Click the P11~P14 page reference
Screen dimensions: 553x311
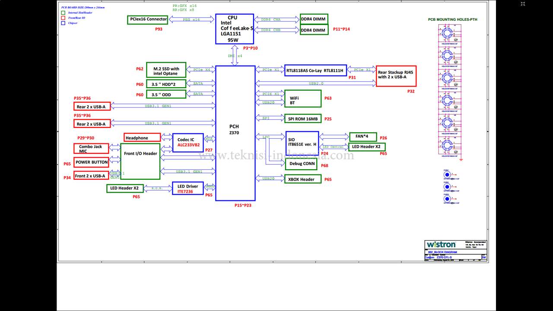point(341,29)
